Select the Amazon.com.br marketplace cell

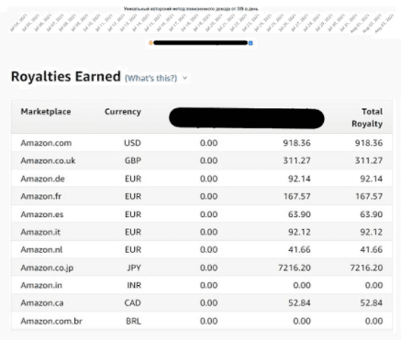(51, 321)
